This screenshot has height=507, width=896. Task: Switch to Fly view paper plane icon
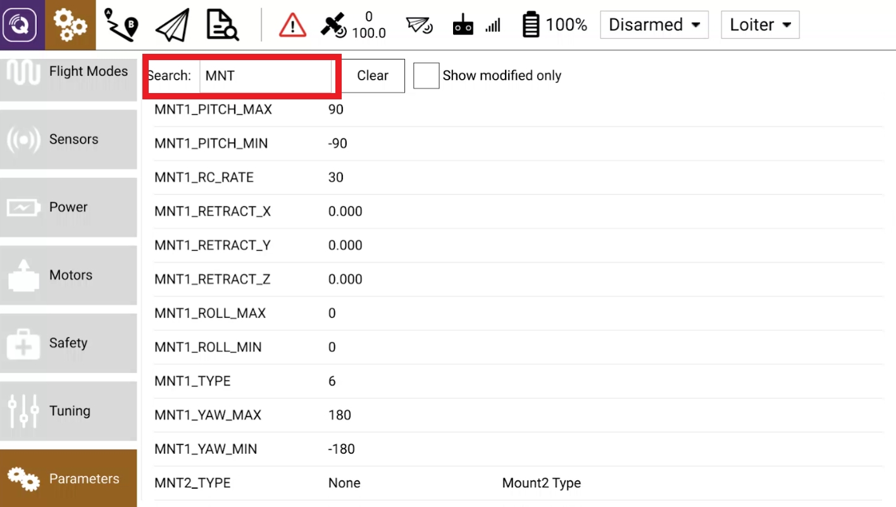[x=173, y=25]
